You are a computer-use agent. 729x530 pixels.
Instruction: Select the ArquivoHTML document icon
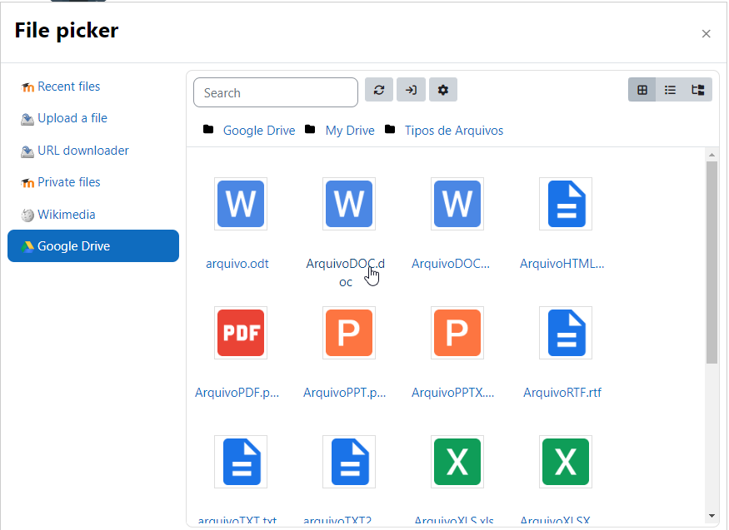click(x=566, y=204)
